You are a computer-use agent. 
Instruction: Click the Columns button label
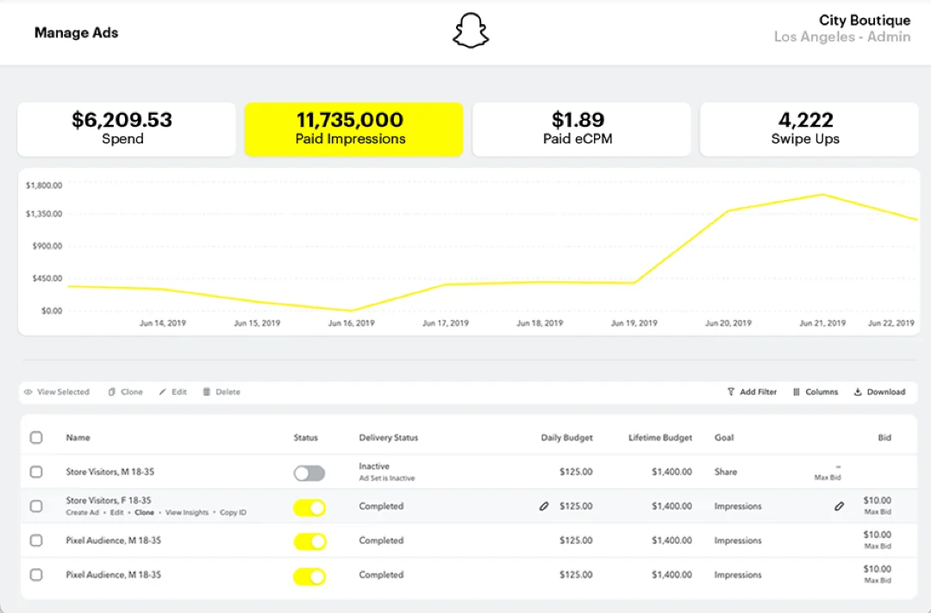(x=822, y=392)
